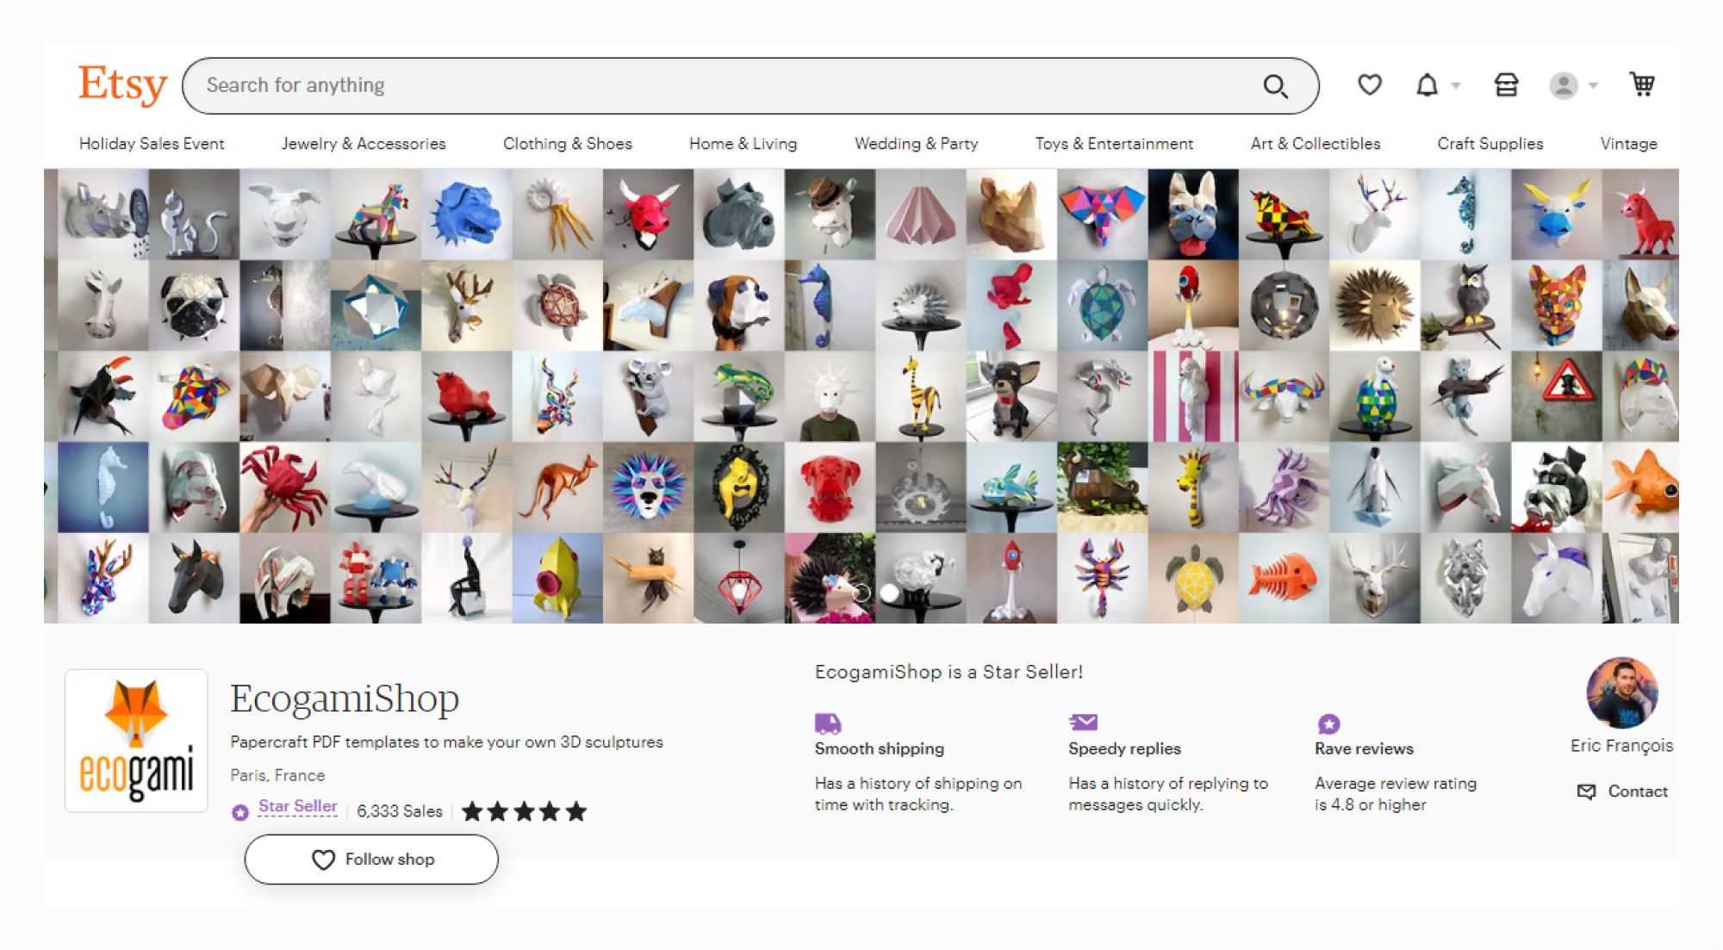The image size is (1723, 950).
Task: Click the toucan banner image
Action: [103, 396]
